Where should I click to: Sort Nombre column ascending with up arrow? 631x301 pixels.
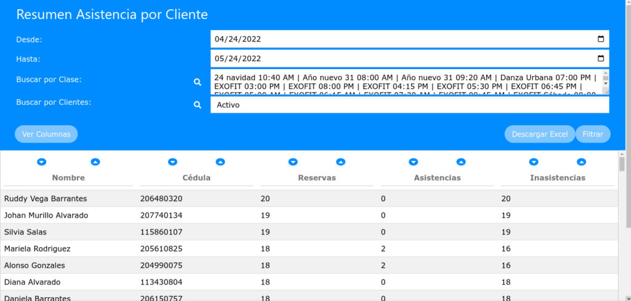click(95, 162)
